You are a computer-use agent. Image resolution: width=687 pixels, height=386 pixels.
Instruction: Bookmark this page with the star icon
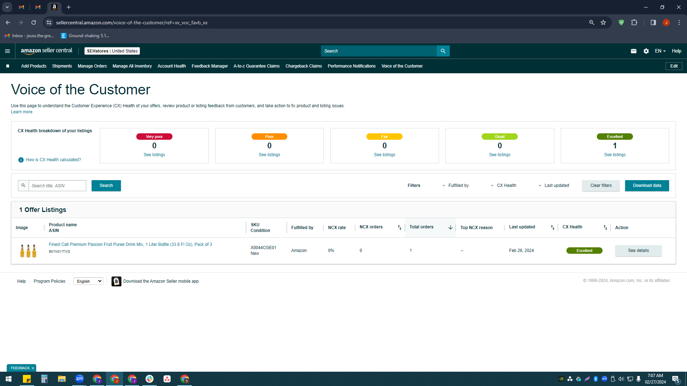tap(603, 23)
